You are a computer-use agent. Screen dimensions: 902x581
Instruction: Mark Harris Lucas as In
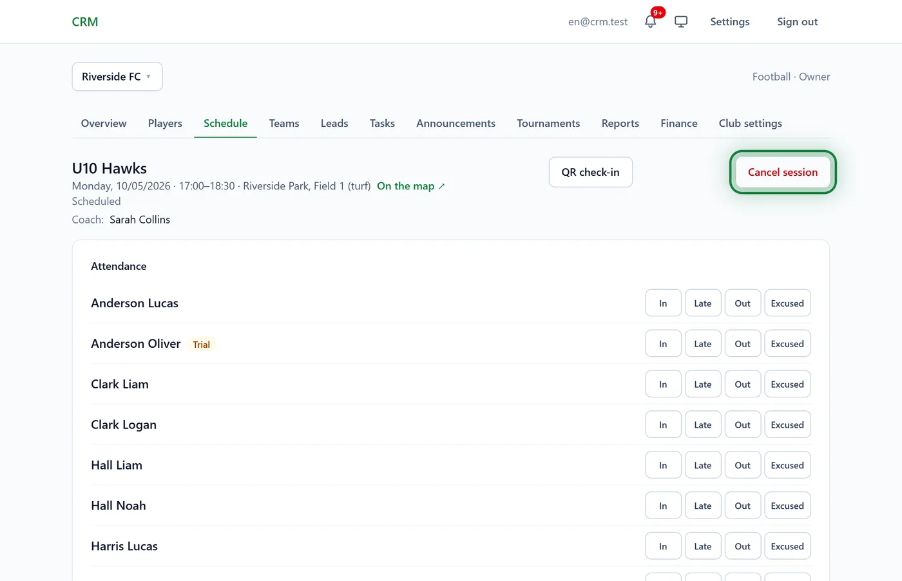pyautogui.click(x=663, y=547)
